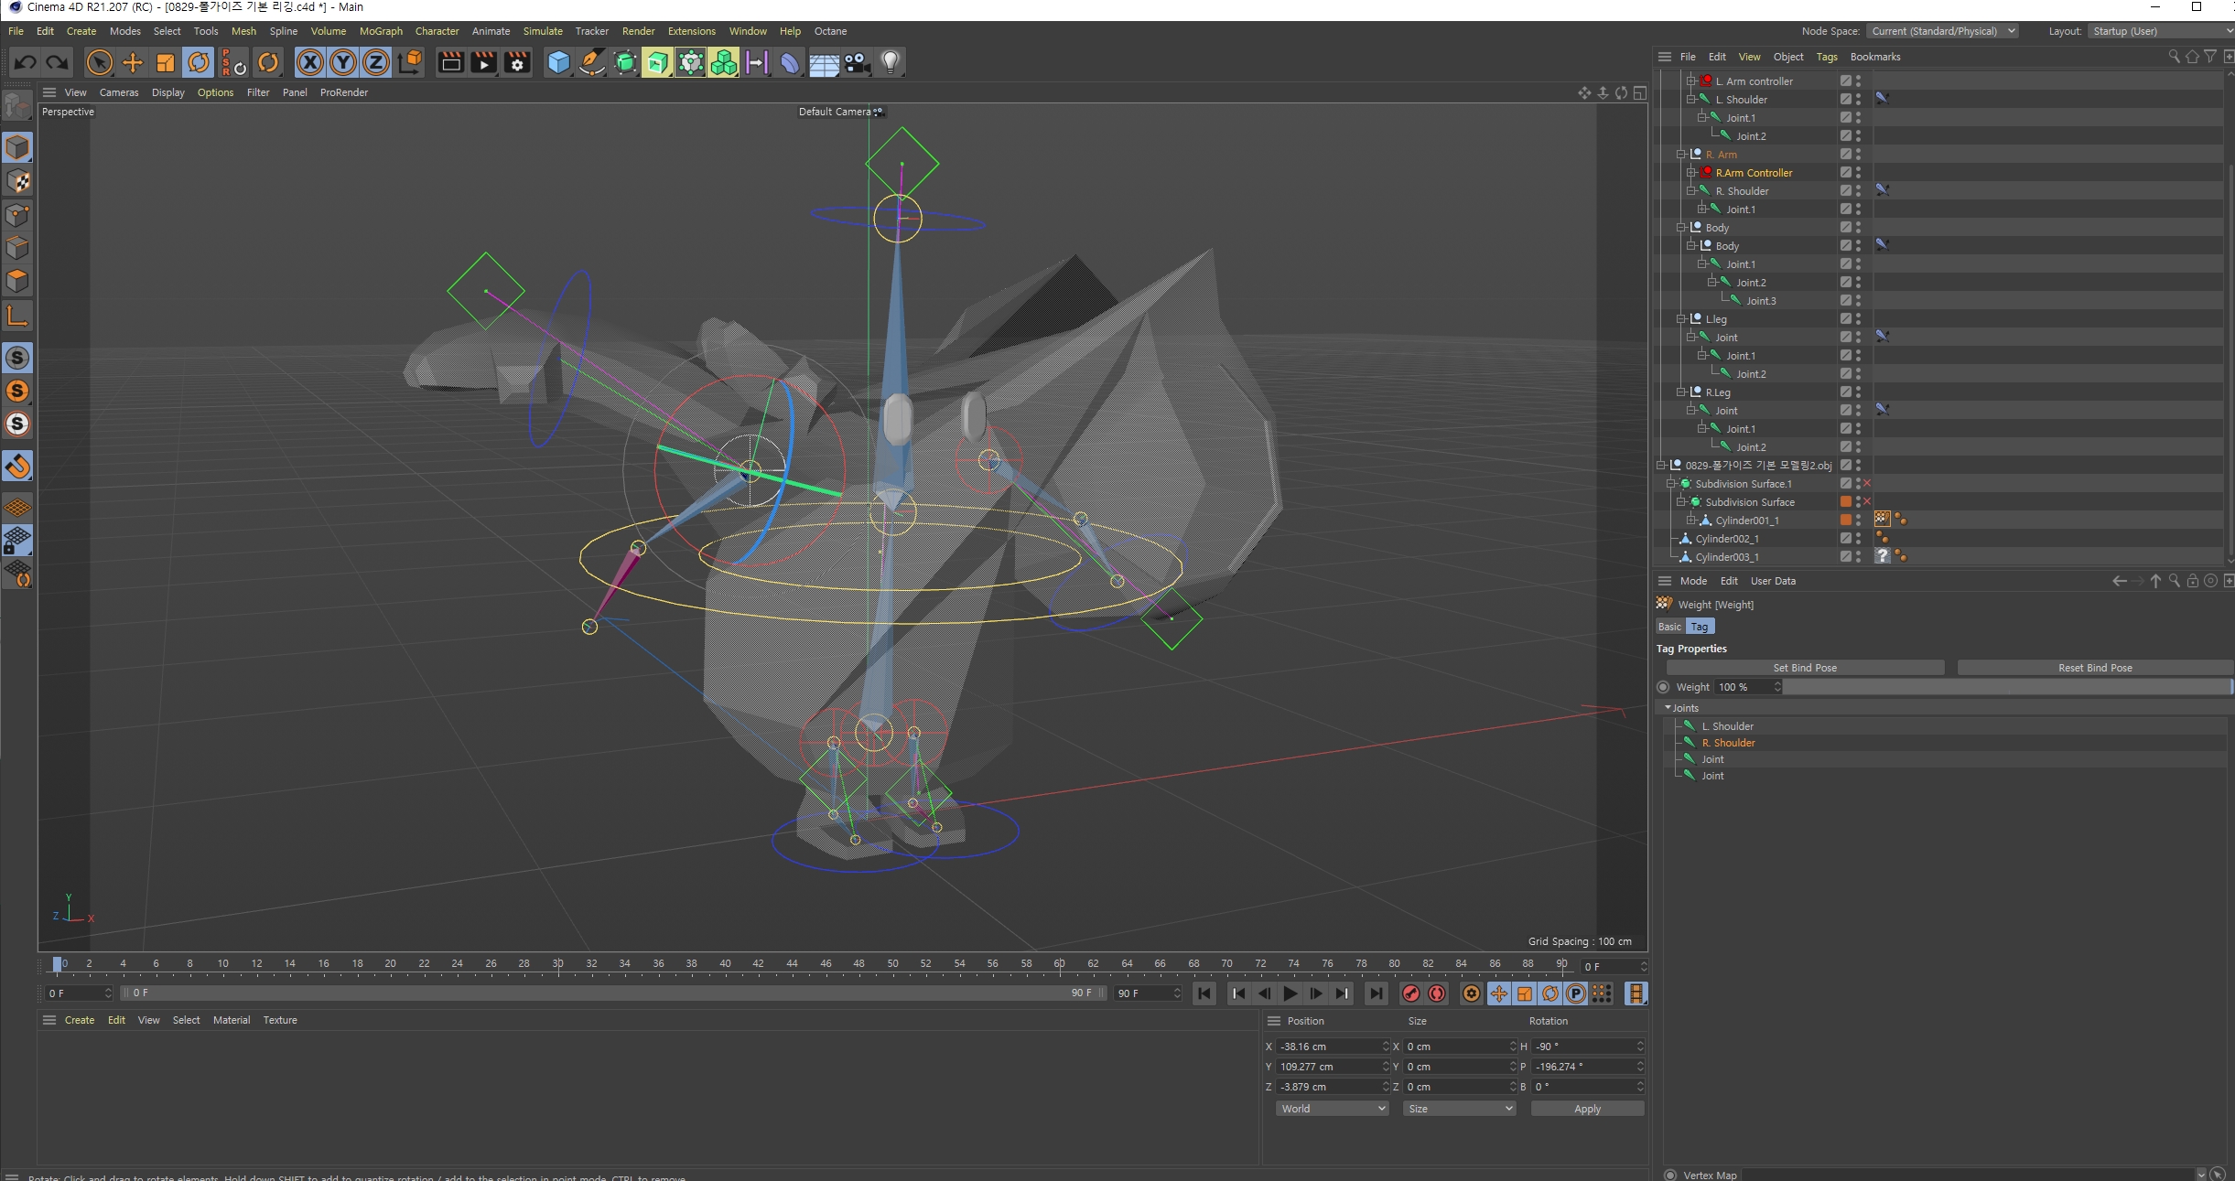Select R. Shoulder in Joints list
Viewport: 2235px width, 1181px height.
pos(1728,743)
